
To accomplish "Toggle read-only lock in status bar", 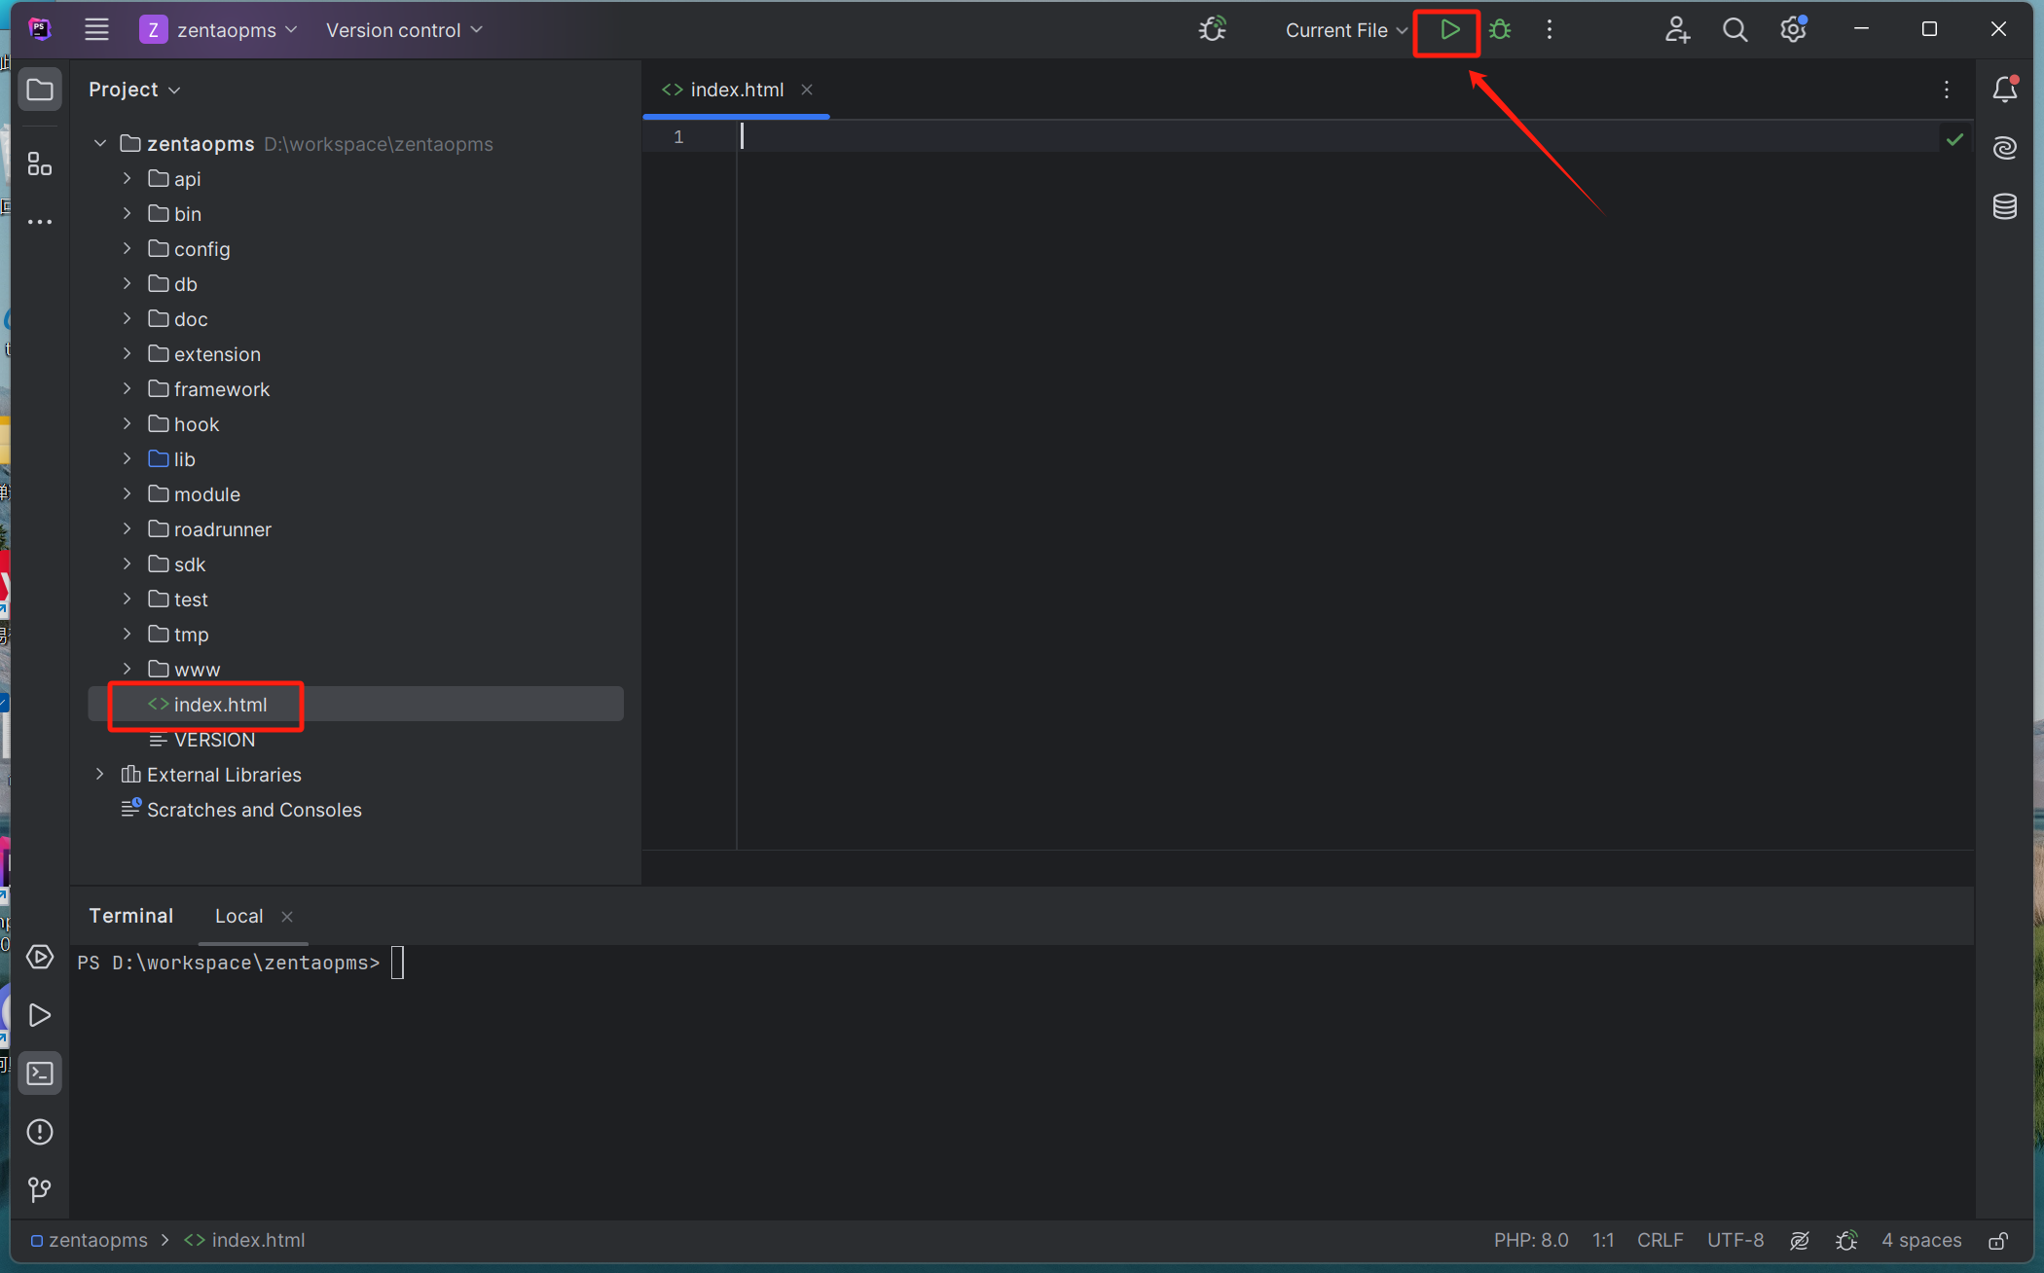I will [x=1998, y=1241].
